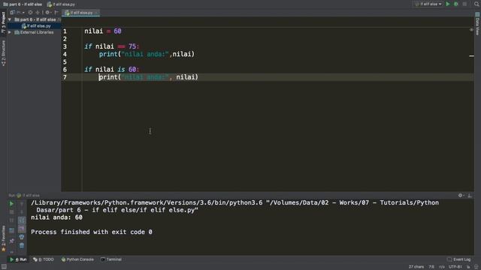Click the warning marker on the editor's right stripe
This screenshot has width=481, height=270.
click(x=471, y=56)
